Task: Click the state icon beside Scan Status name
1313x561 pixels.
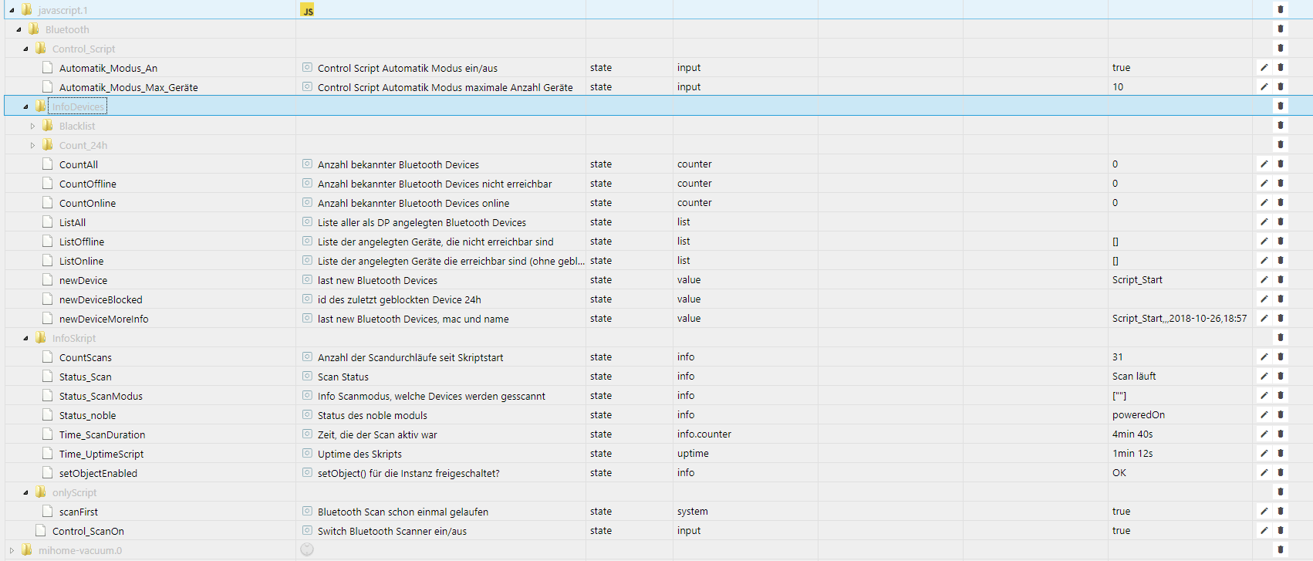Action: point(307,377)
